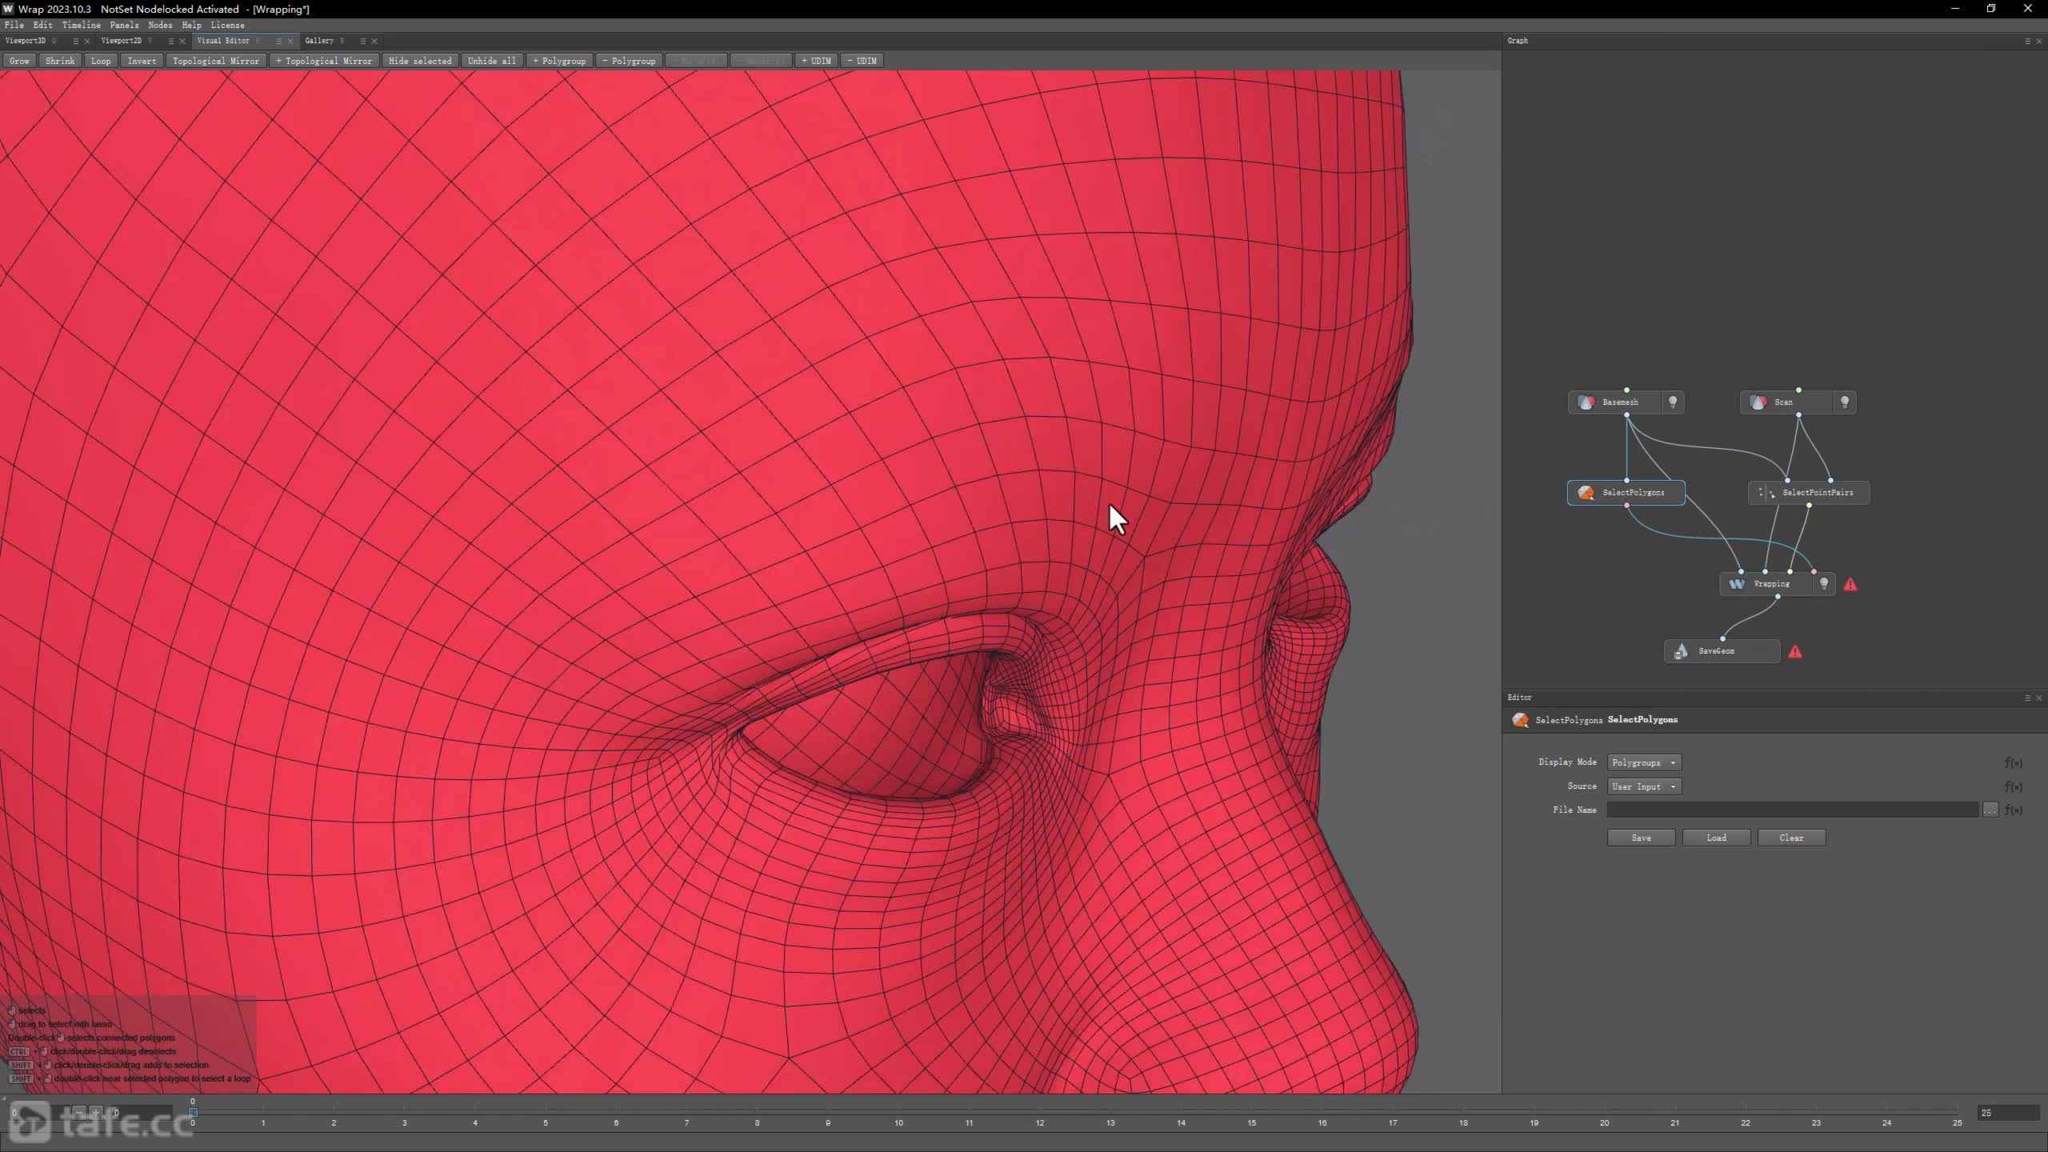This screenshot has width=2048, height=1152.
Task: Click the + UDIM button
Action: [x=816, y=61]
